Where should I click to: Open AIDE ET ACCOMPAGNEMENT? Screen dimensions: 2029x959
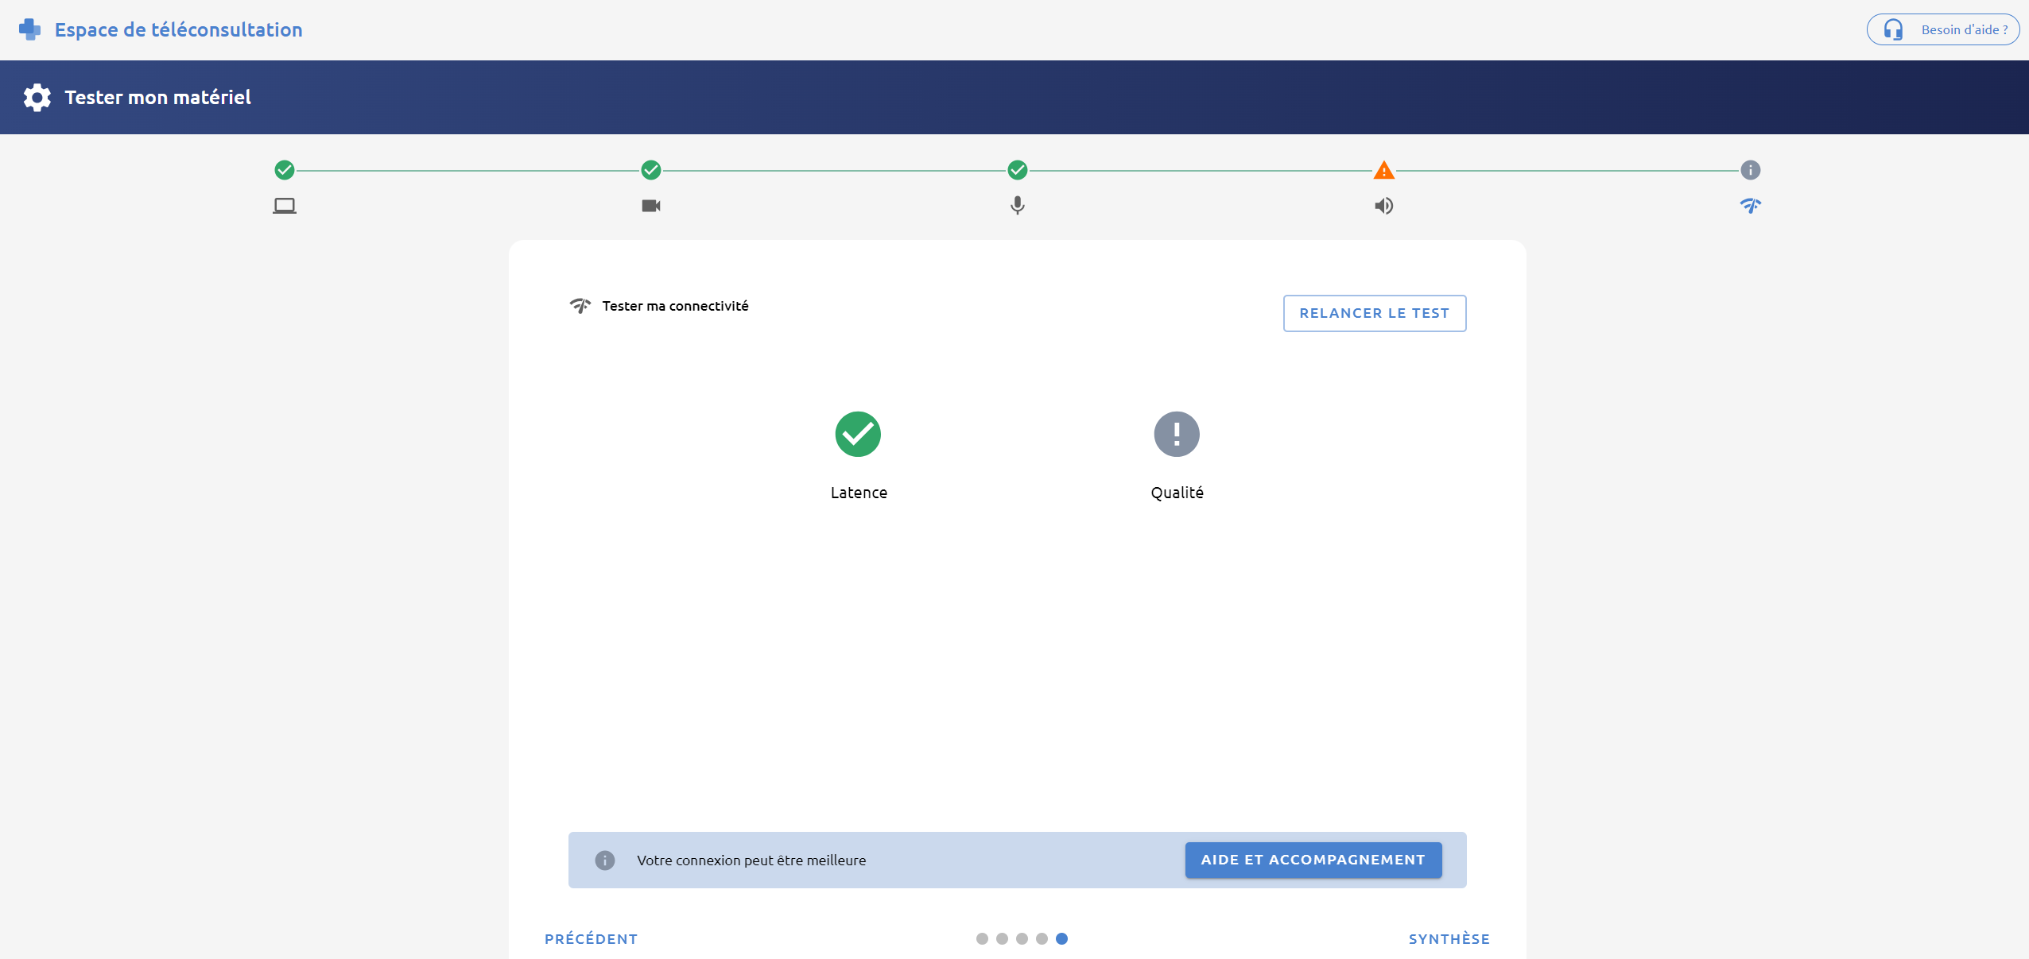coord(1313,860)
